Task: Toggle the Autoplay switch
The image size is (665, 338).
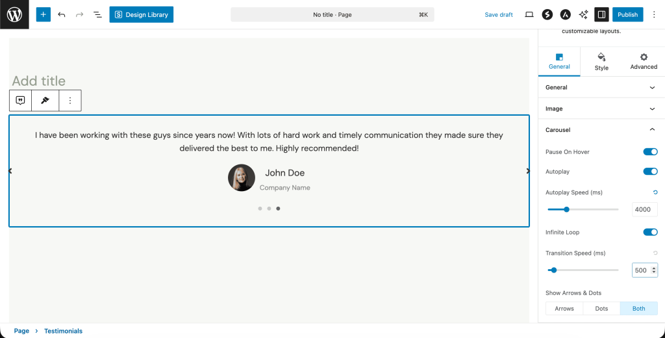Action: pos(650,172)
